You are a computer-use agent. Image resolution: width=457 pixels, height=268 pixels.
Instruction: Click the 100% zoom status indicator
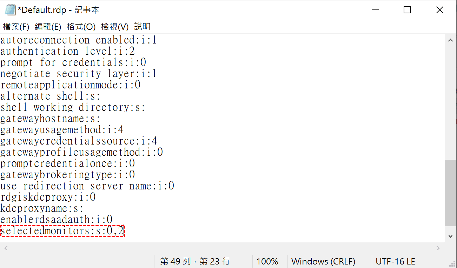[x=267, y=261]
